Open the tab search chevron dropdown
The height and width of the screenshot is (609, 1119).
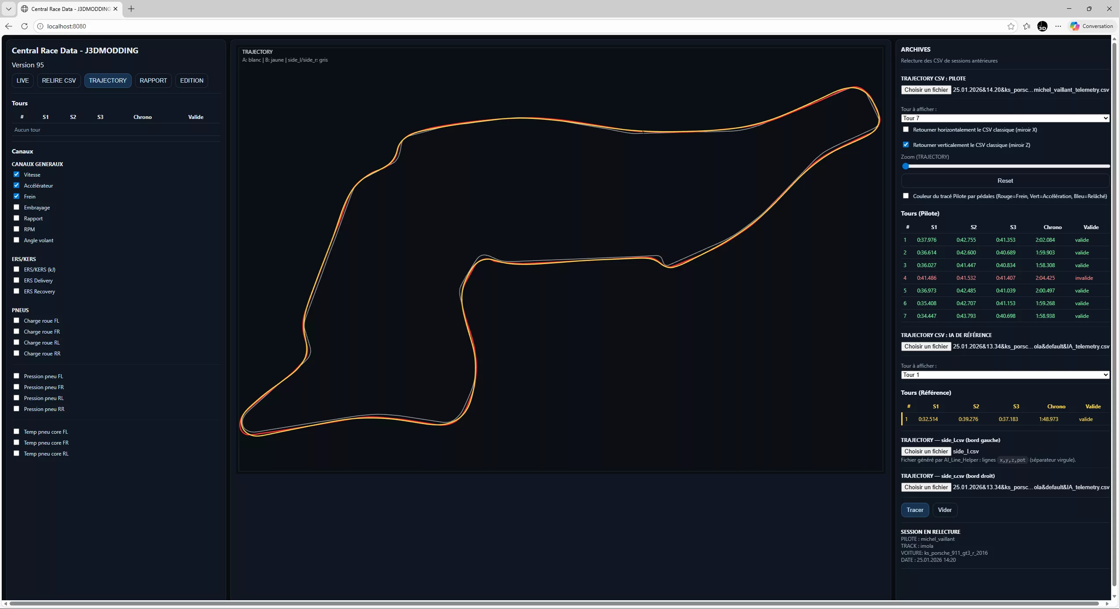point(8,9)
